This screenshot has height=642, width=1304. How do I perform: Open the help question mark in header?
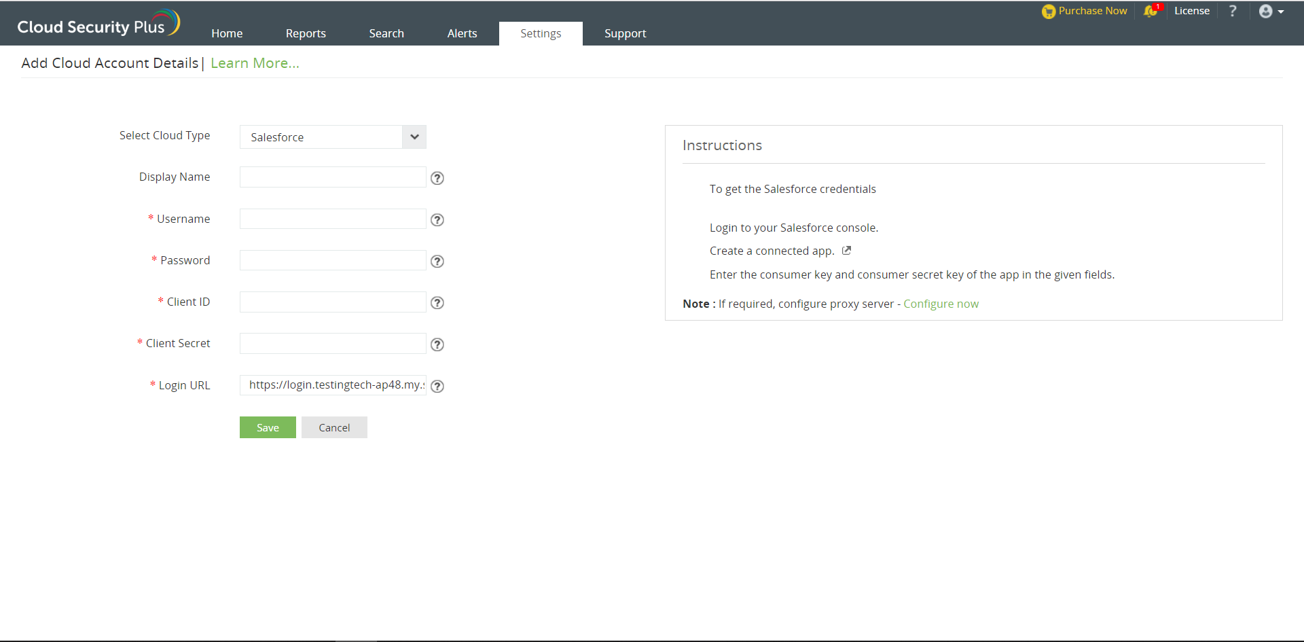[1233, 11]
